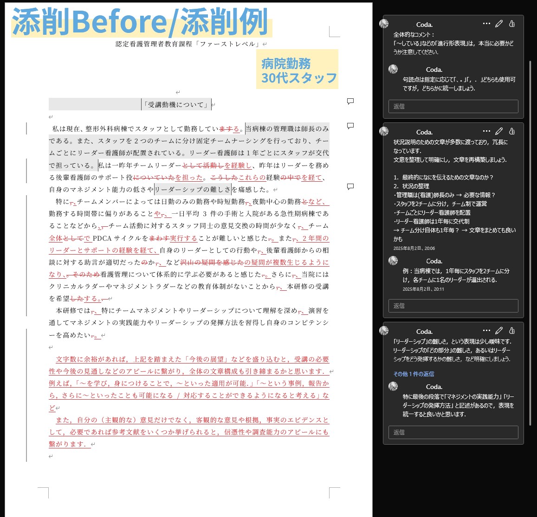Click header text 認定看護管理者教育課程「ファーストレベル」
Viewport: 537px width, 517px height.
pos(189,44)
